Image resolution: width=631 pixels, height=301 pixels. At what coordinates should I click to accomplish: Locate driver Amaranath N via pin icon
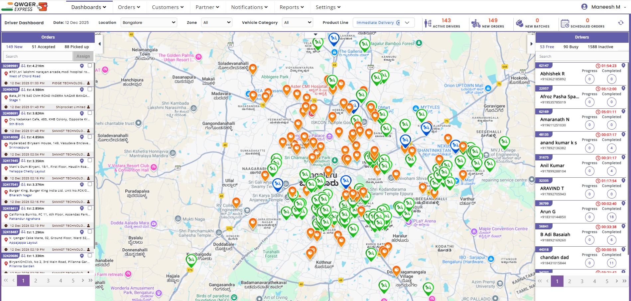[623, 112]
